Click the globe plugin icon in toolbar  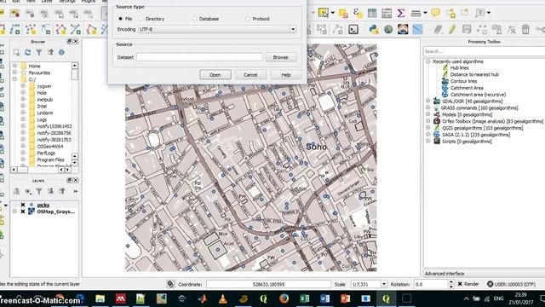[388, 29]
